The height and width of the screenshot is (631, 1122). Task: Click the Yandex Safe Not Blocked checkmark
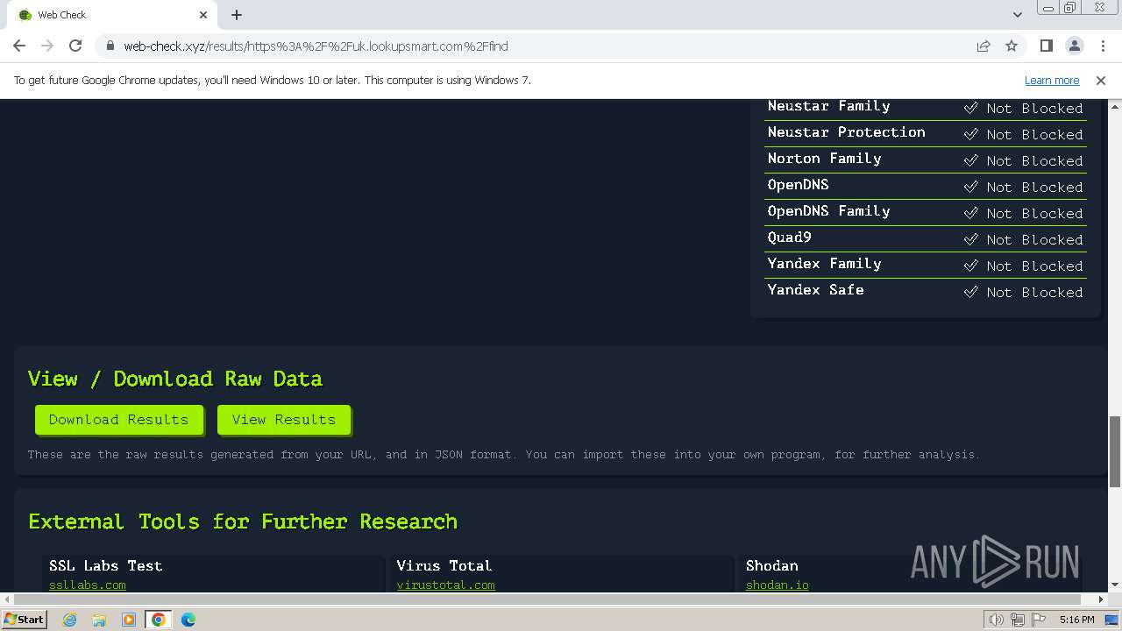point(970,292)
